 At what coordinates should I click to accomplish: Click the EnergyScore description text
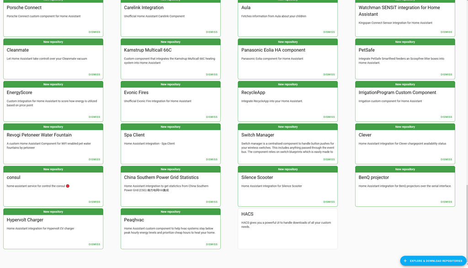click(52, 103)
